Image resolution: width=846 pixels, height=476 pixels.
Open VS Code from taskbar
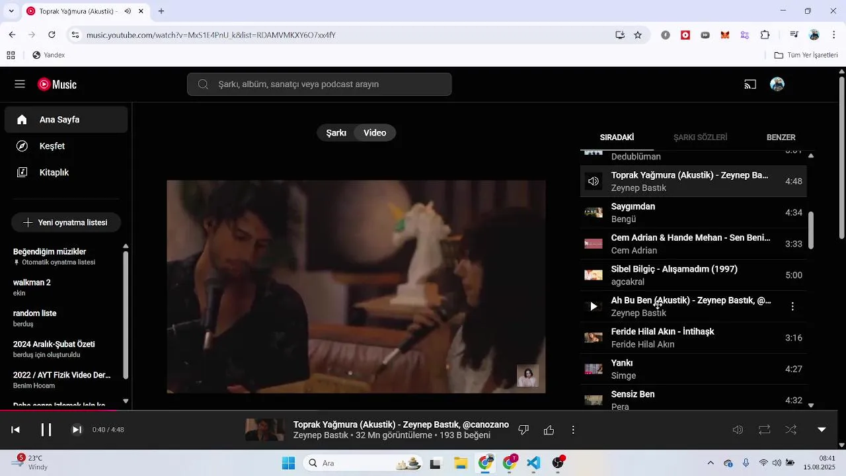pos(534,463)
